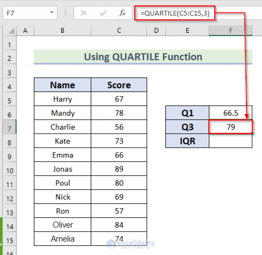Select Oliver's score cell 84

119,225
